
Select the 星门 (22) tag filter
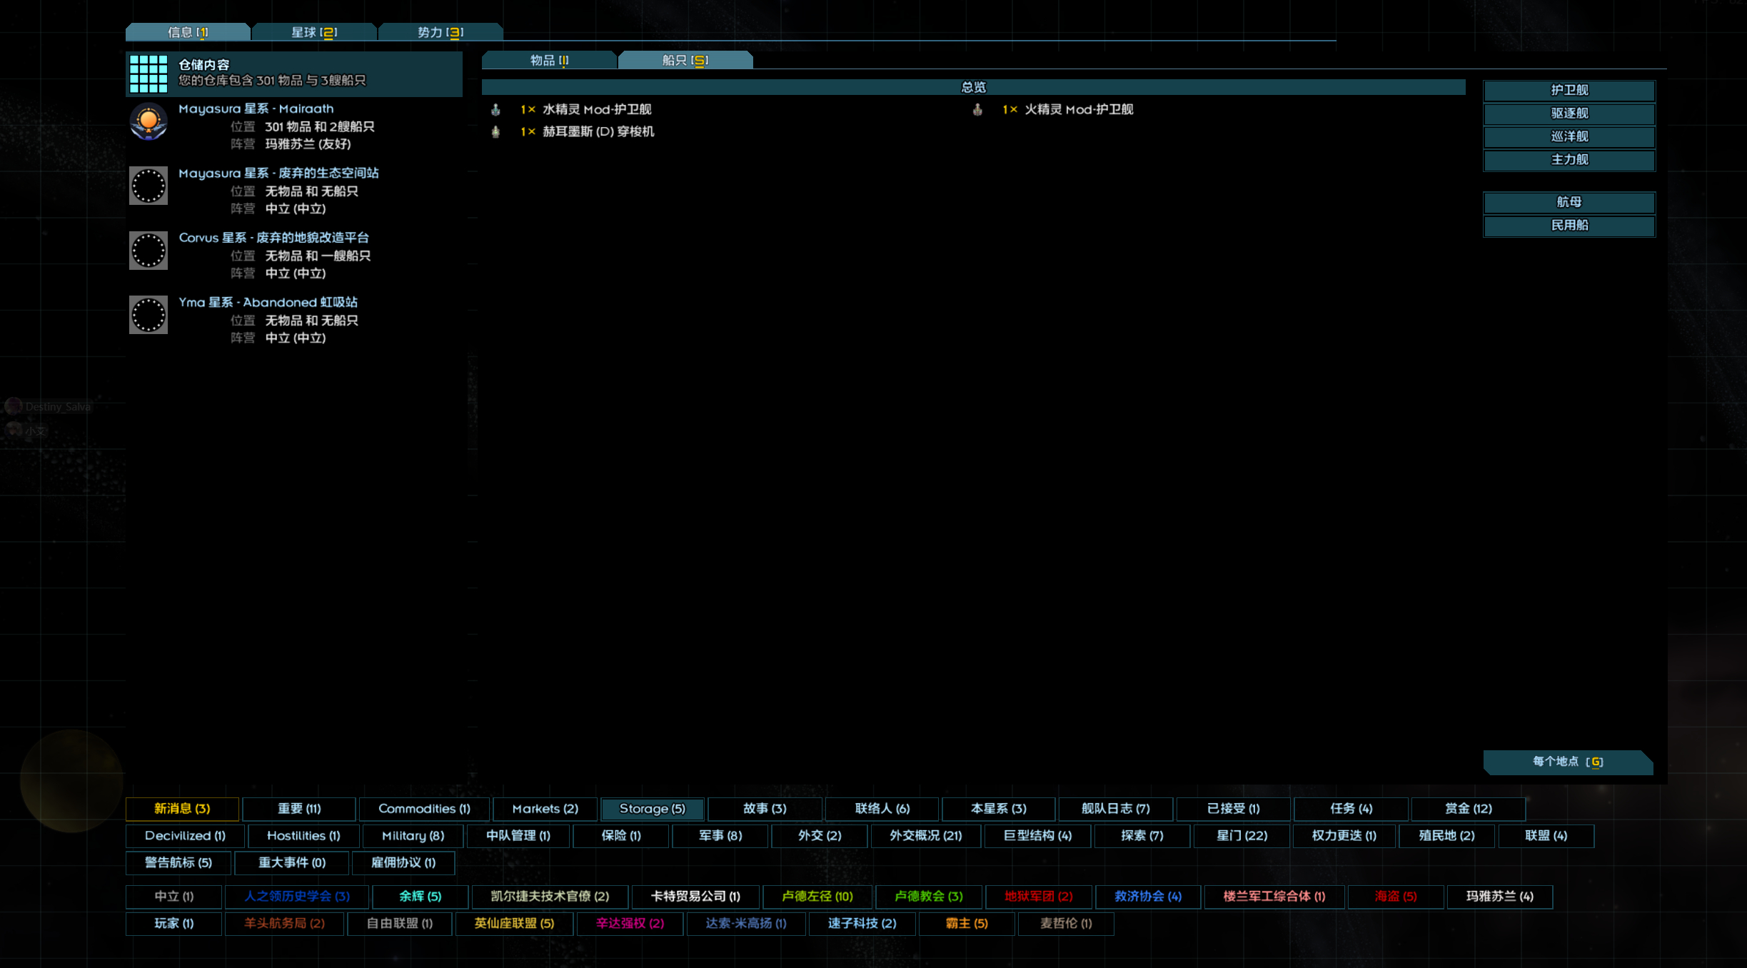1241,836
